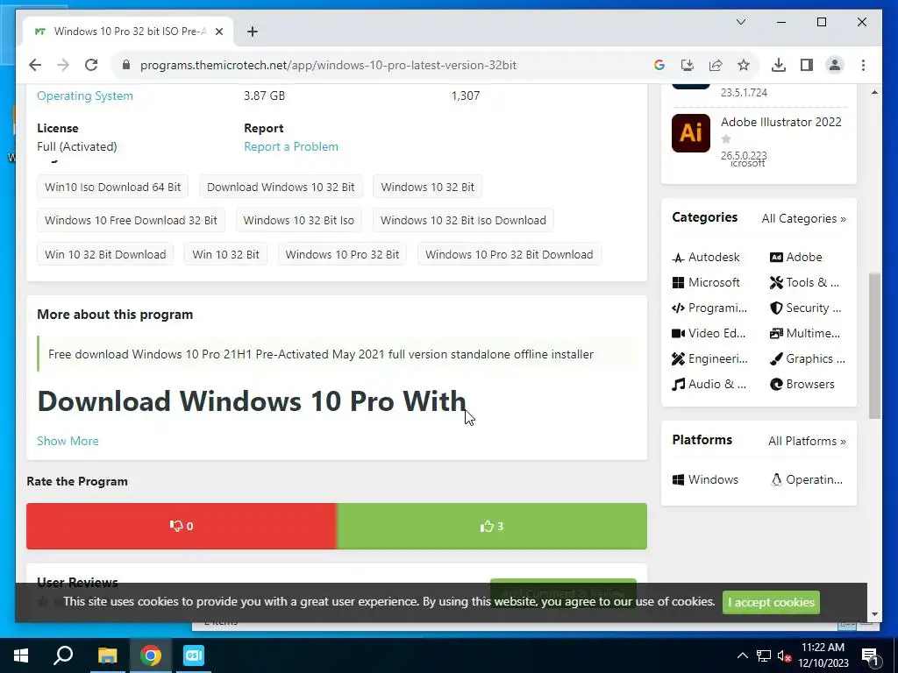Select Windows 10 Pro 32 Bit Download tag

510,255
